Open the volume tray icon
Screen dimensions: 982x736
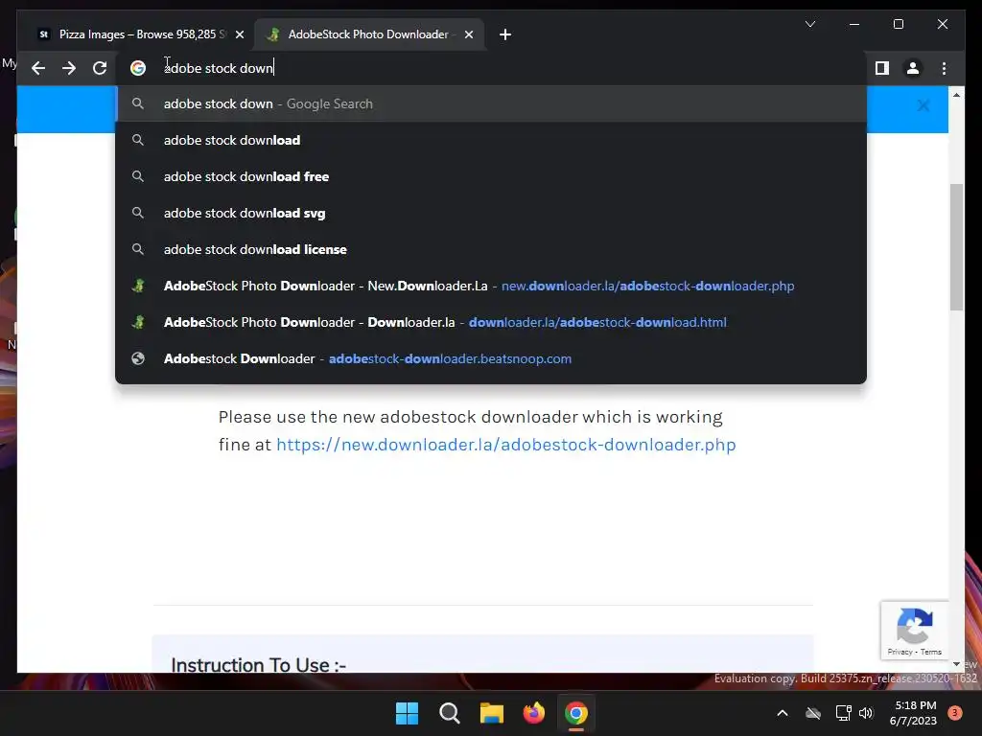point(866,713)
